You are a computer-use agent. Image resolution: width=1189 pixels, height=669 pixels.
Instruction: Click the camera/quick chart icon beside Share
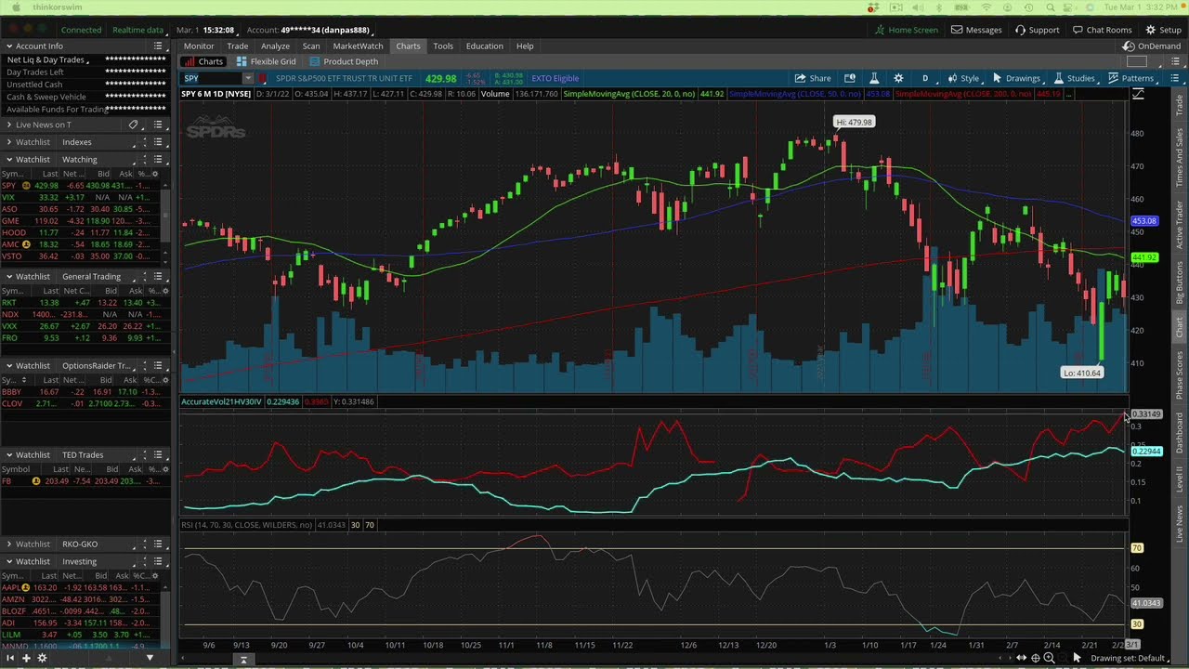[x=850, y=78]
